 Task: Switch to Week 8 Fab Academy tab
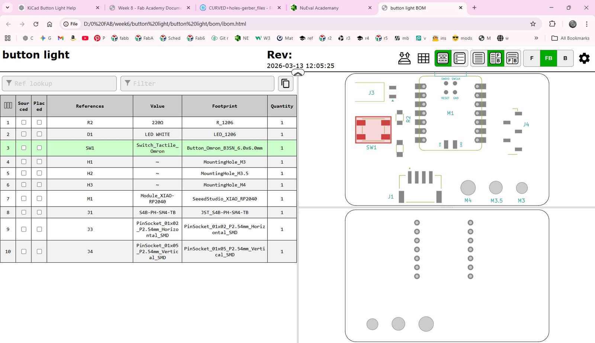click(150, 7)
